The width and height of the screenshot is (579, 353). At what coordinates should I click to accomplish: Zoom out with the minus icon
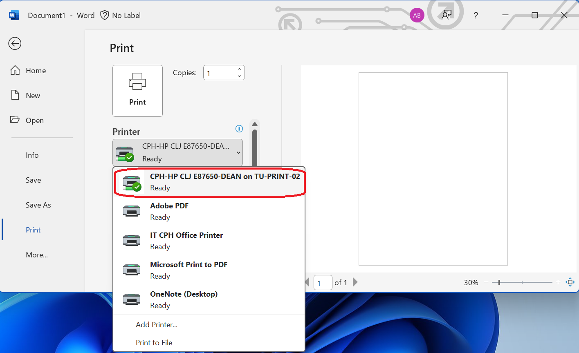pos(486,282)
